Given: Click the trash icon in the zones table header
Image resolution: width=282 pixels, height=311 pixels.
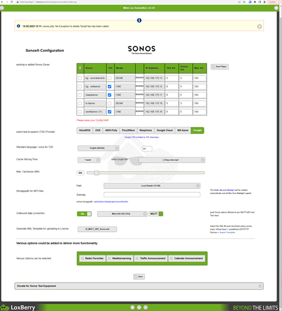Looking at the screenshot, I should click(80, 68).
